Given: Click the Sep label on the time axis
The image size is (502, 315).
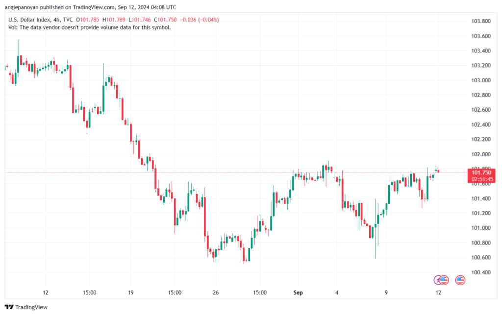Looking at the screenshot, I should pos(298,292).
